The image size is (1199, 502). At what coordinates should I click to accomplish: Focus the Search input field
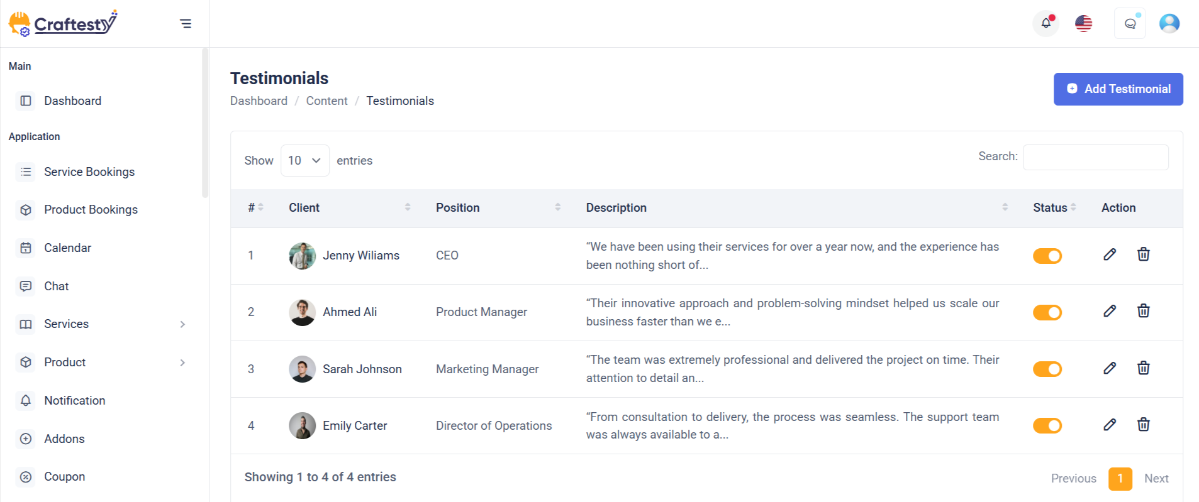click(1096, 157)
